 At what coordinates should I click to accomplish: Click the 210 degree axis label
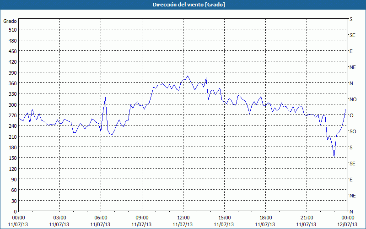pos(13,136)
